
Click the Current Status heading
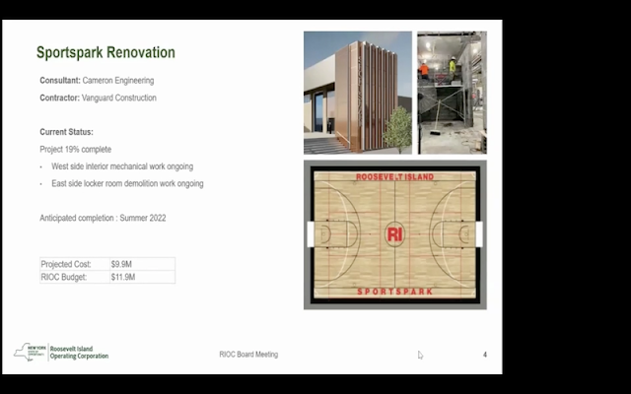pyautogui.click(x=66, y=131)
